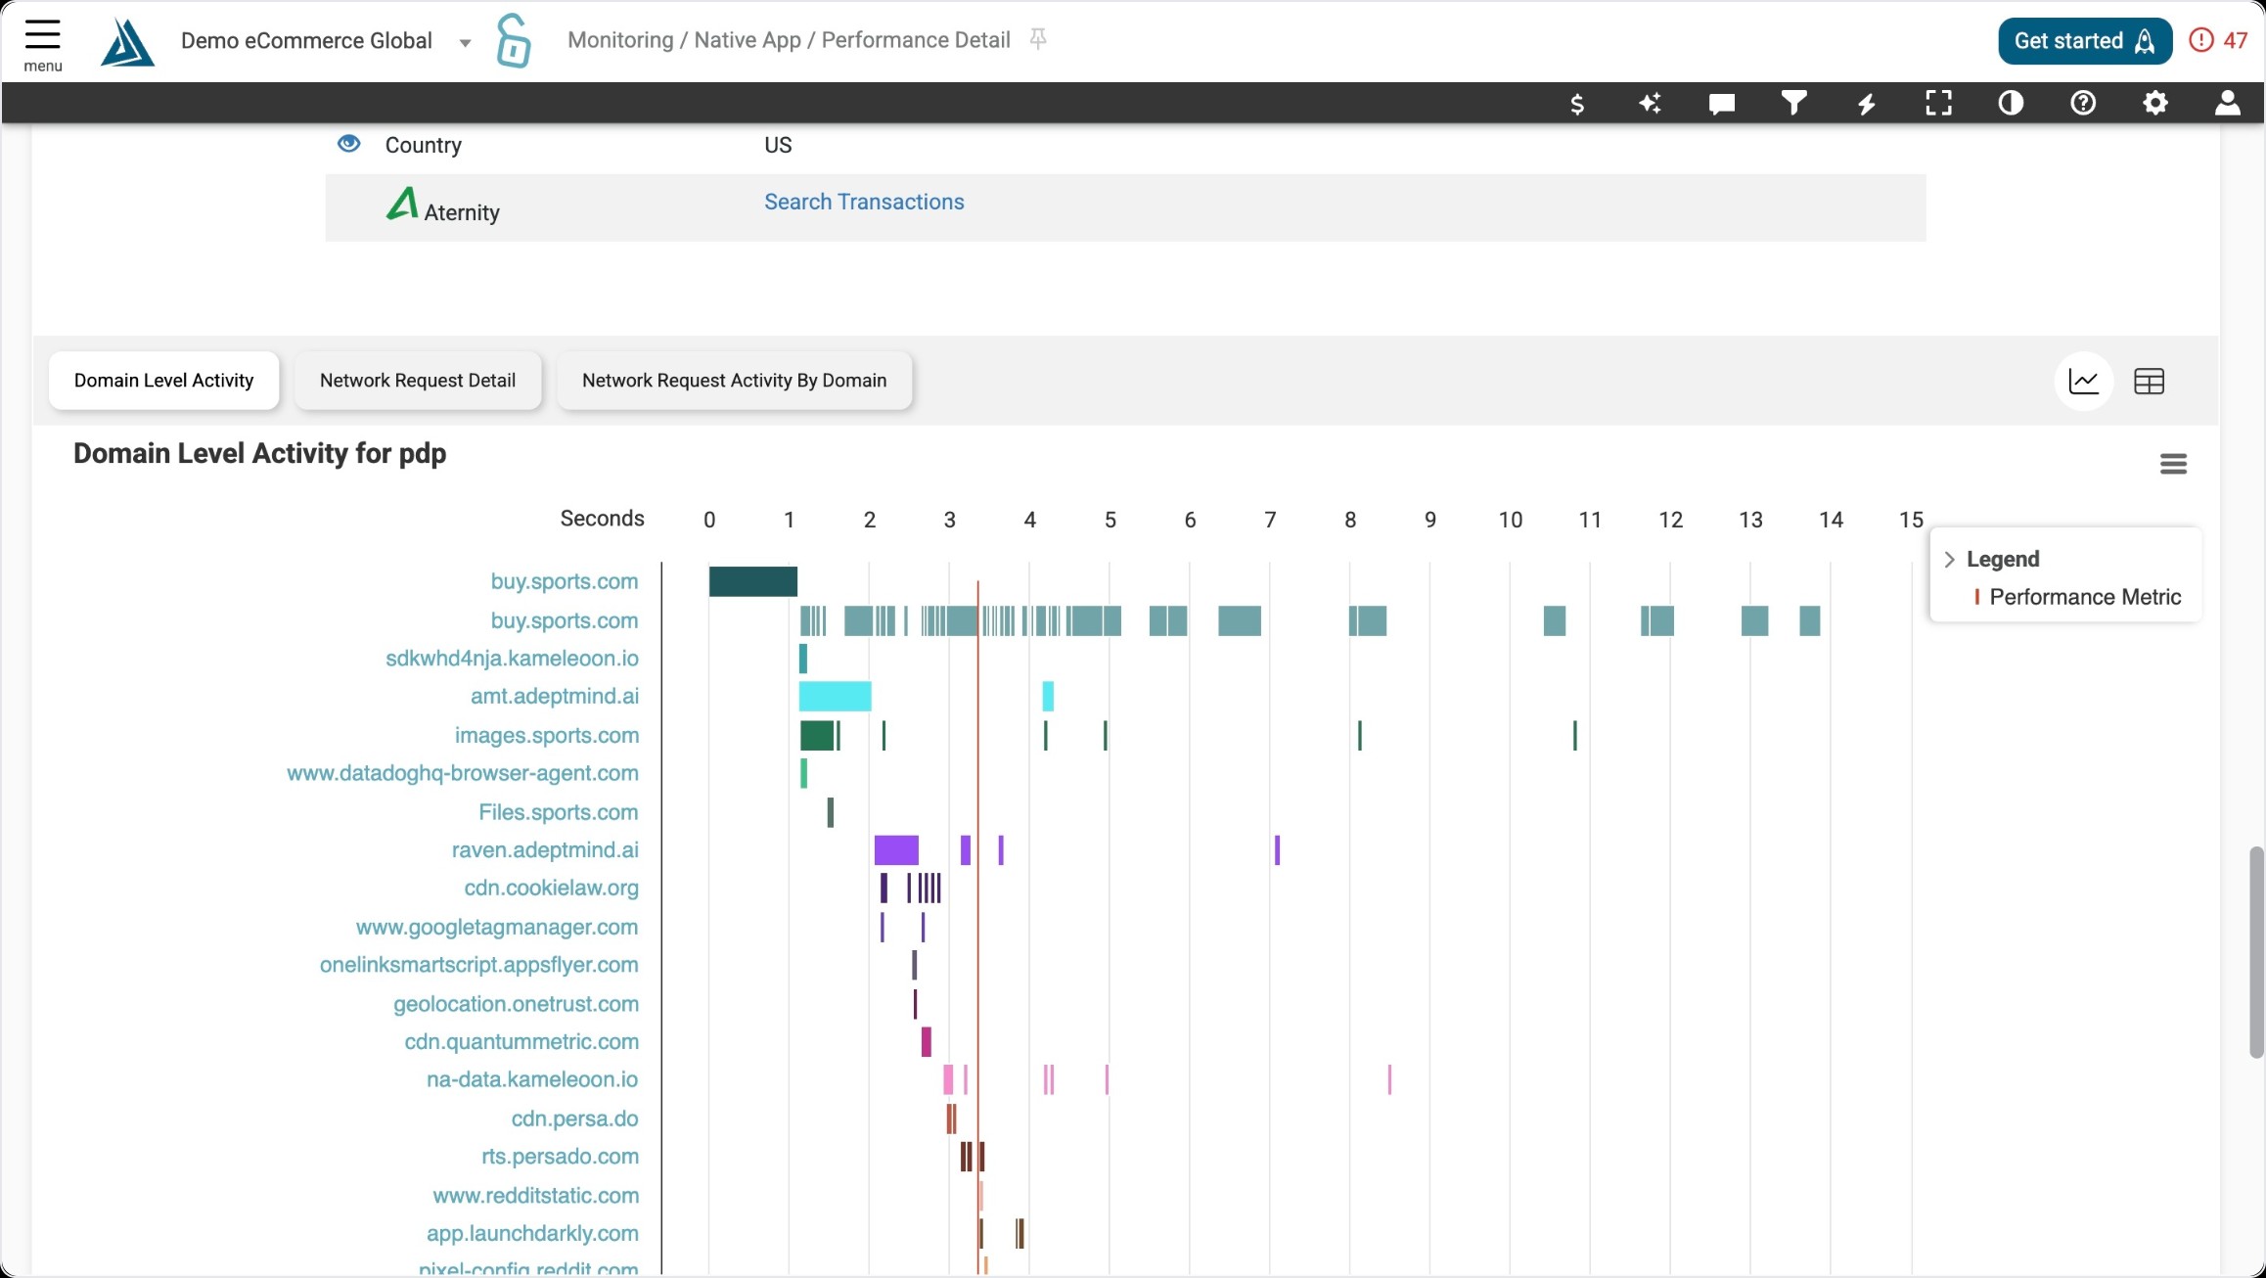This screenshot has width=2266, height=1278.
Task: Enter fullscreen with the expand icon
Action: (1938, 103)
